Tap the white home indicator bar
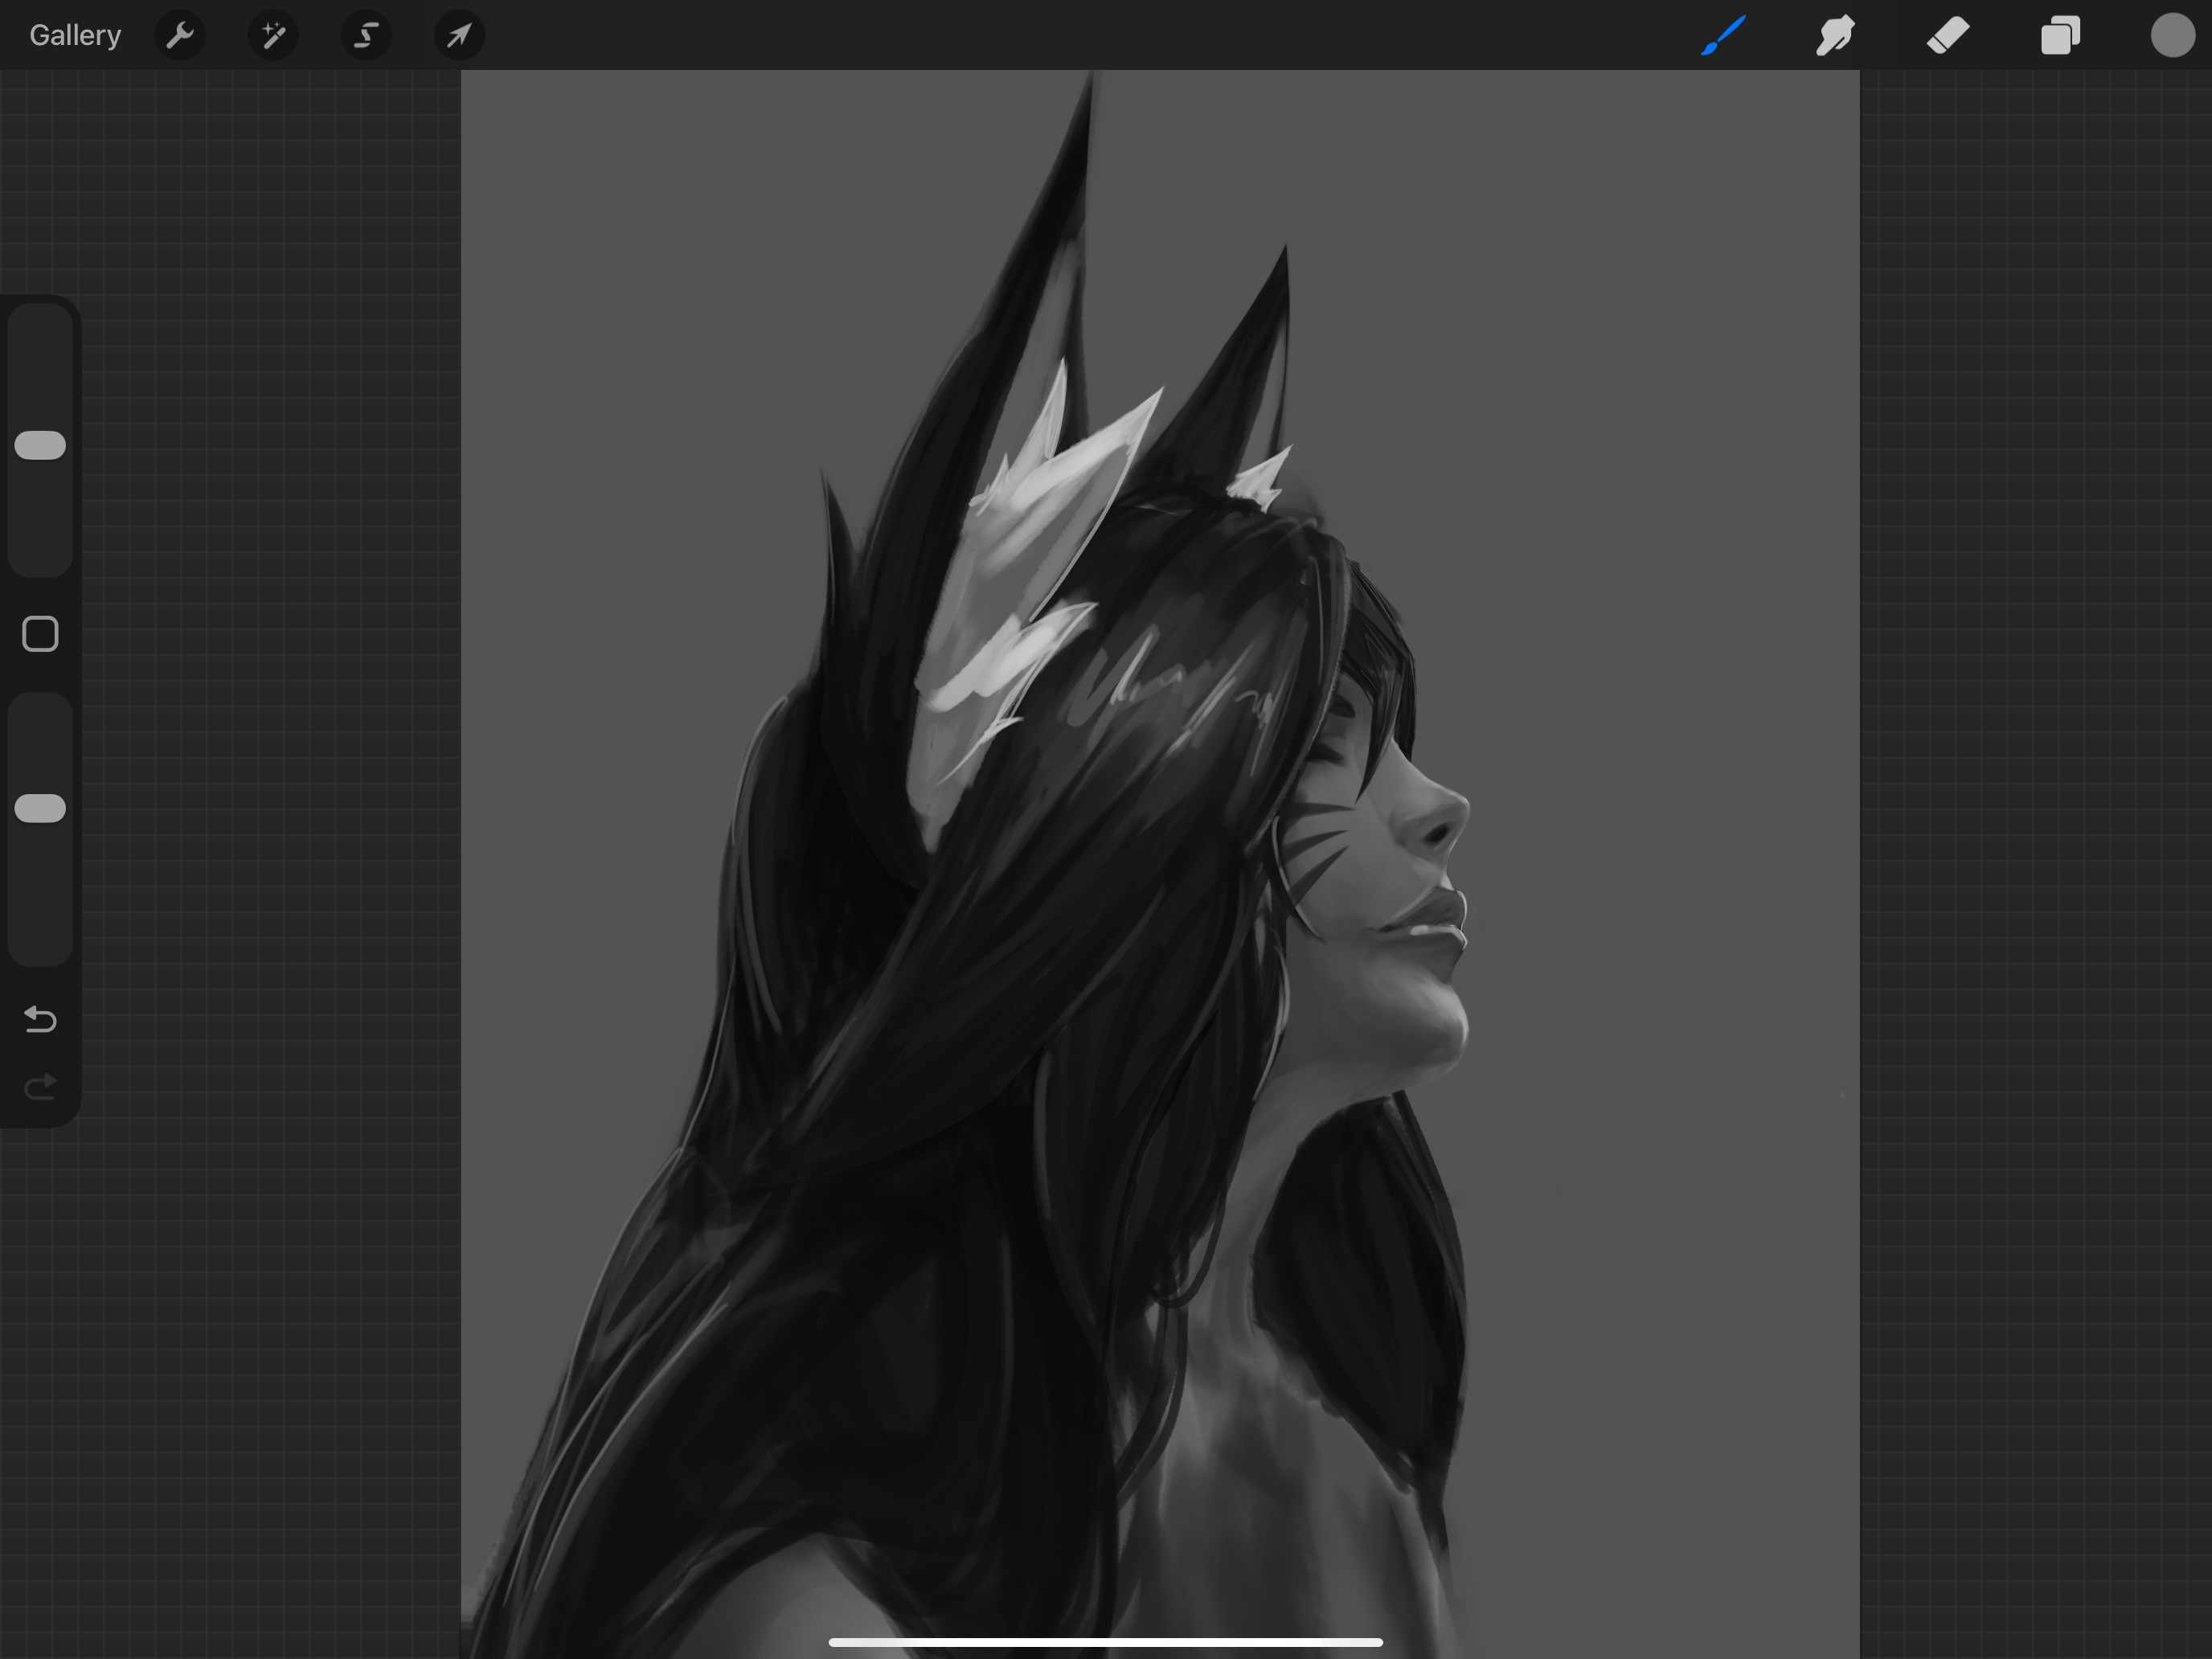Image resolution: width=2212 pixels, height=1659 pixels. tap(1105, 1642)
